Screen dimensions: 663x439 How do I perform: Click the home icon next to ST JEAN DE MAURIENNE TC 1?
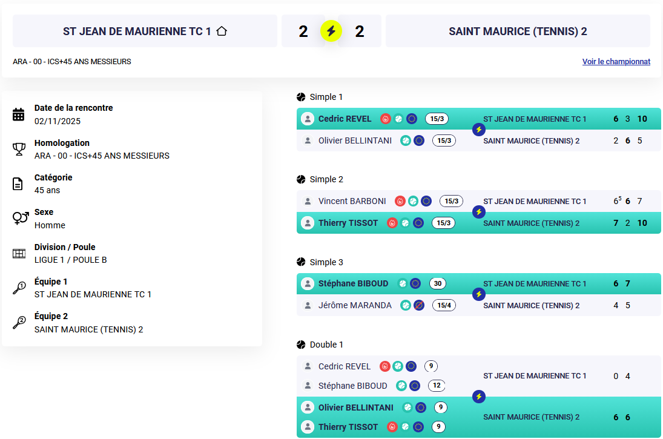click(x=222, y=31)
